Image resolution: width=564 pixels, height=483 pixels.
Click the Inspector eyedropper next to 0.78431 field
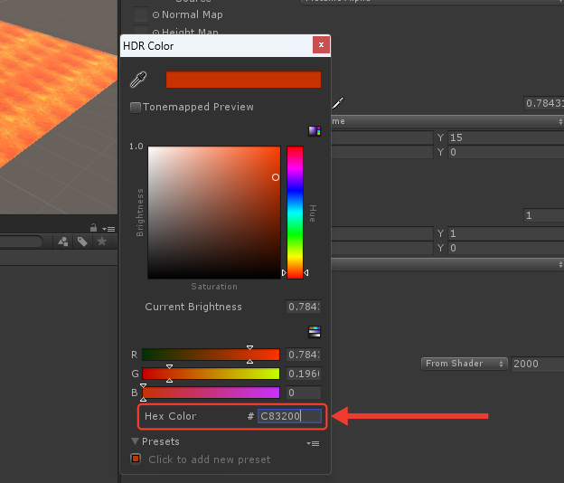coord(338,103)
